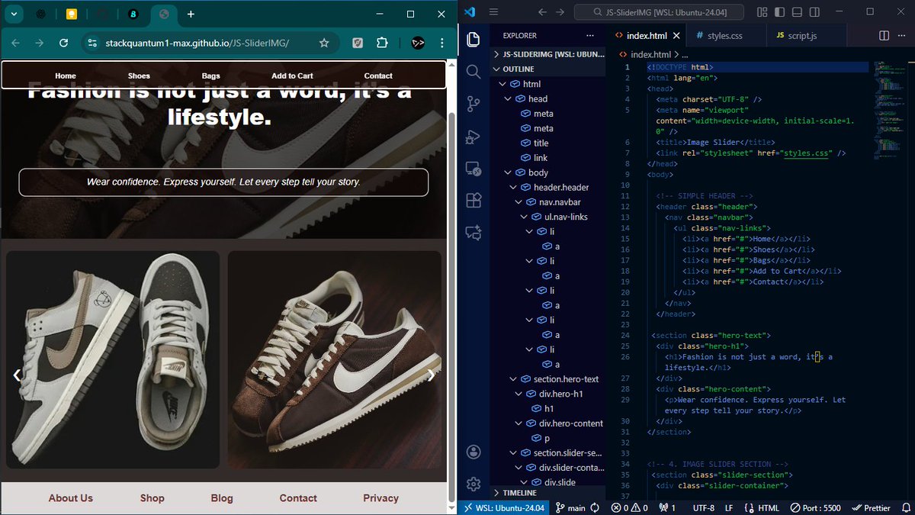This screenshot has width=915, height=515.
Task: Collapse header.header node in Outline
Action: [515, 187]
